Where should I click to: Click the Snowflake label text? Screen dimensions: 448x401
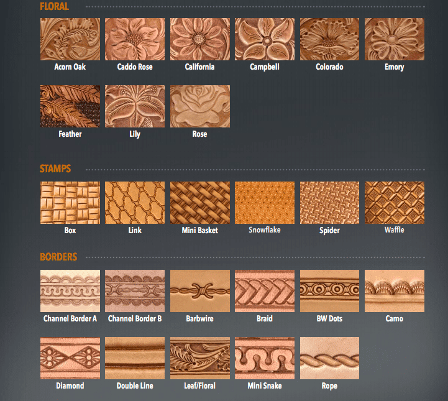[265, 230]
